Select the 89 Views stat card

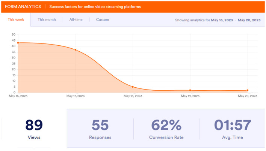click(34, 129)
